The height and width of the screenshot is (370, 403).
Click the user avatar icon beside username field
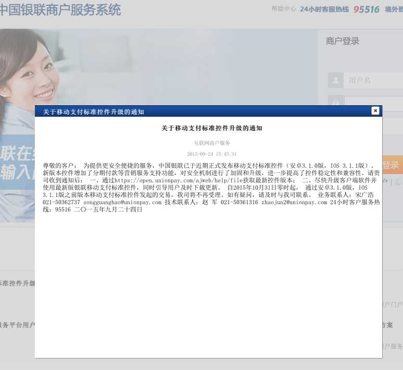(x=336, y=80)
